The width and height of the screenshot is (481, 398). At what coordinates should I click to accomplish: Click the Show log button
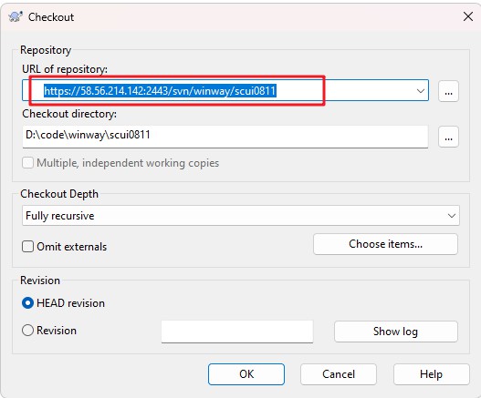pos(396,332)
